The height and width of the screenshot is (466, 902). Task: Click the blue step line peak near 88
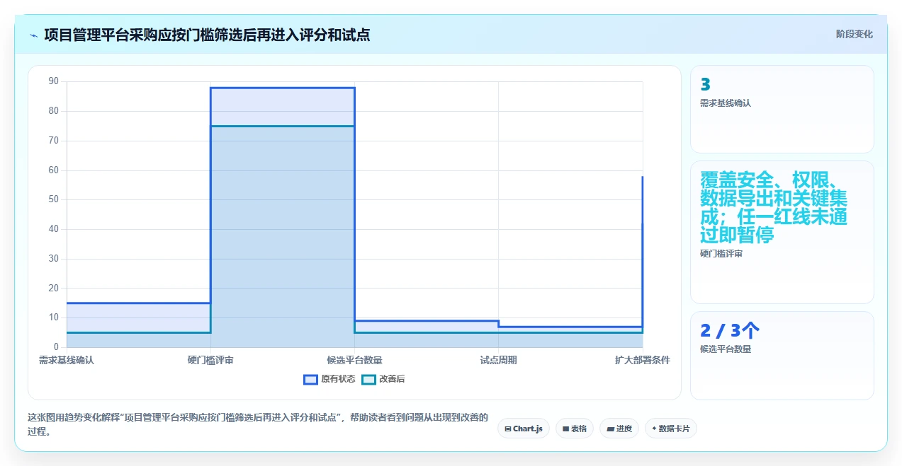[282, 88]
